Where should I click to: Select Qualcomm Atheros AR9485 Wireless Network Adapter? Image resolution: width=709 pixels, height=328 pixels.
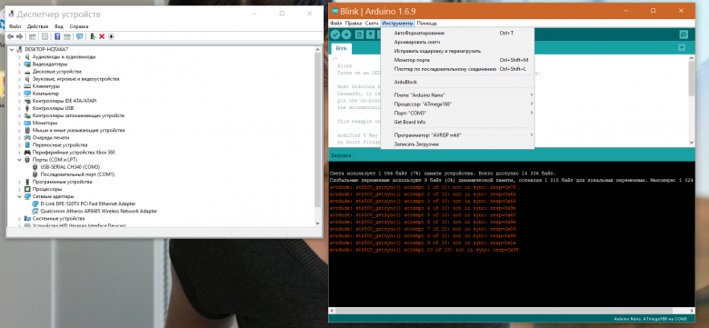99,211
